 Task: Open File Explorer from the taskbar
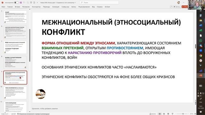[201, 20]
